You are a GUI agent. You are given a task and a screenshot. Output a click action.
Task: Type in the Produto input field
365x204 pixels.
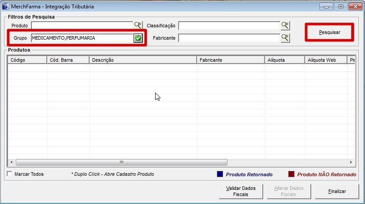tap(82, 25)
